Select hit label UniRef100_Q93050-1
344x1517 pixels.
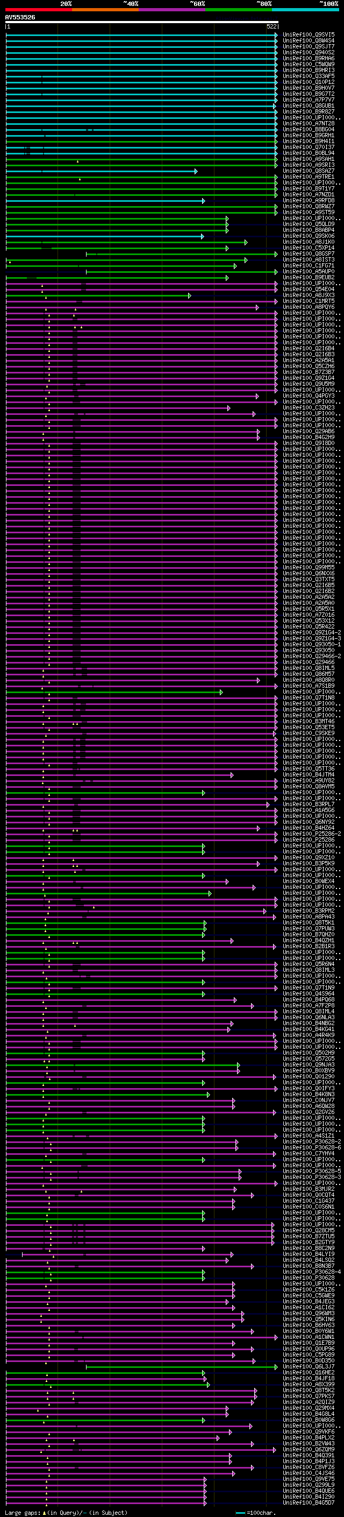[x=312, y=644]
